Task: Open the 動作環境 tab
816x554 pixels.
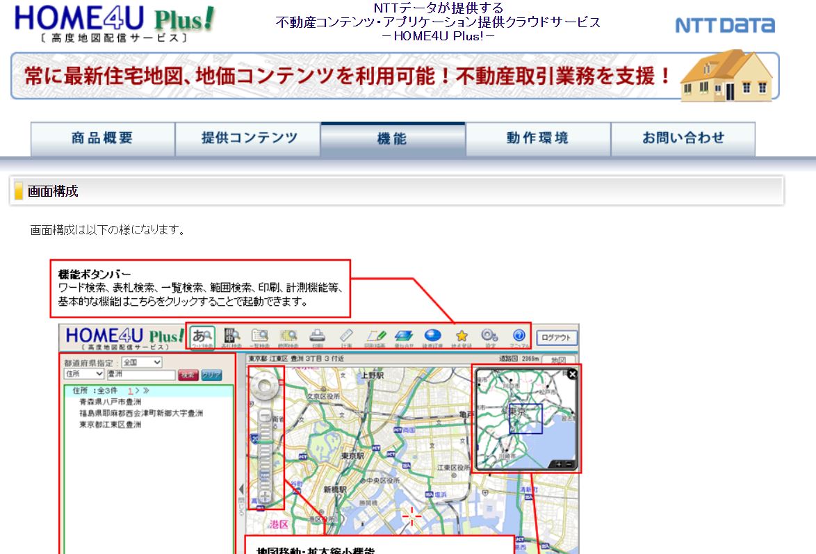Action: coord(538,139)
